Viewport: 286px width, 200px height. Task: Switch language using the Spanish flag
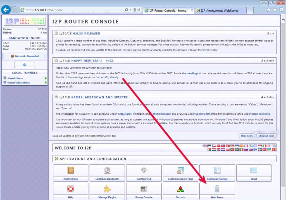click(242, 146)
